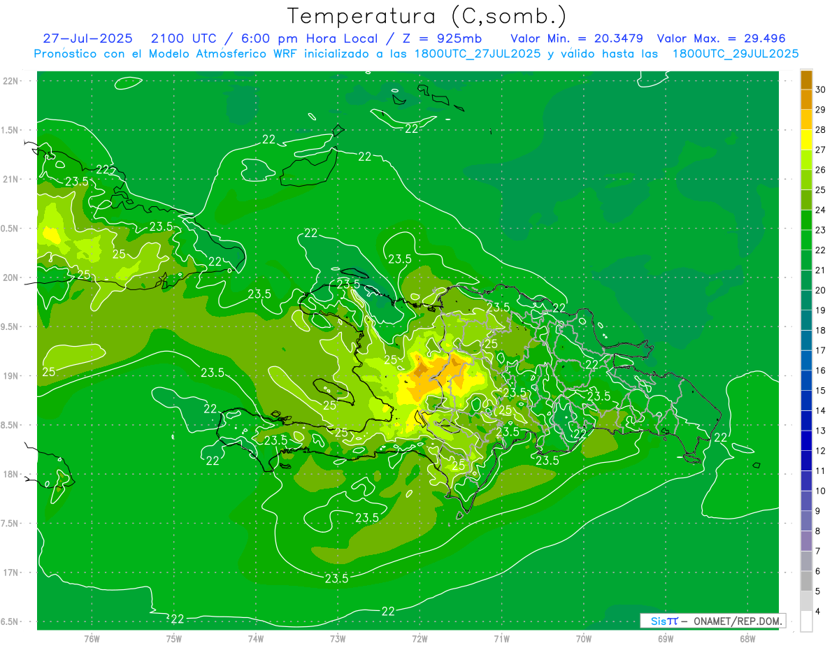Click the "69W" longitude axis label
The width and height of the screenshot is (839, 648).
(666, 639)
